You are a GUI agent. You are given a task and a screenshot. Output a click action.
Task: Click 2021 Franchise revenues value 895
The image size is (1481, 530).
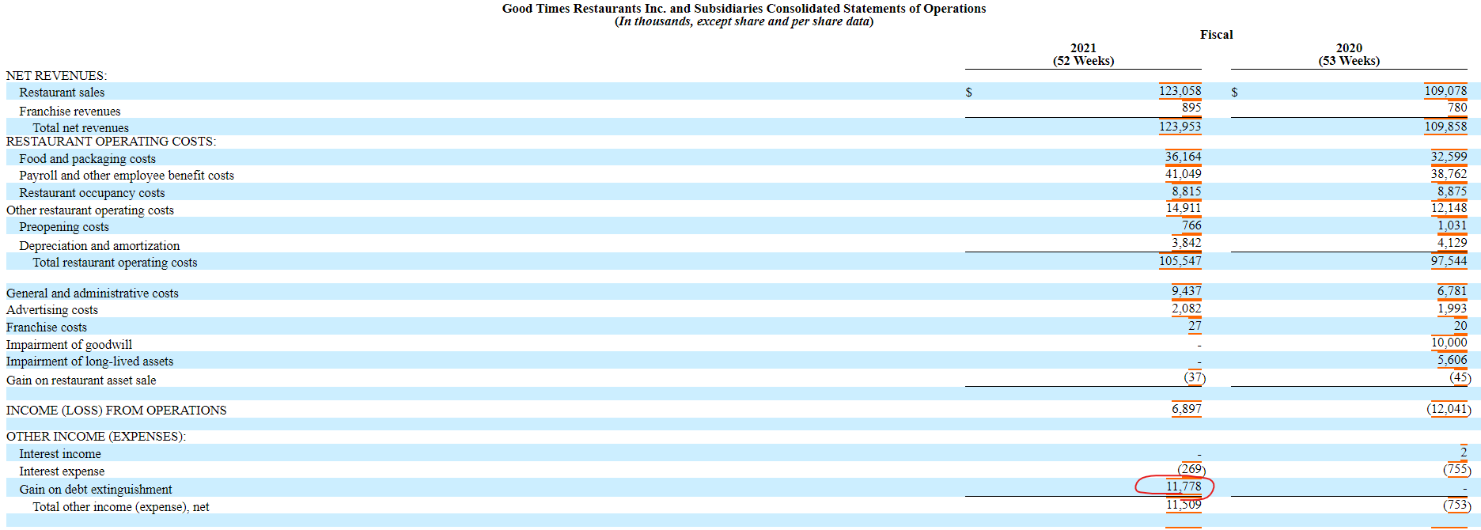(1191, 108)
